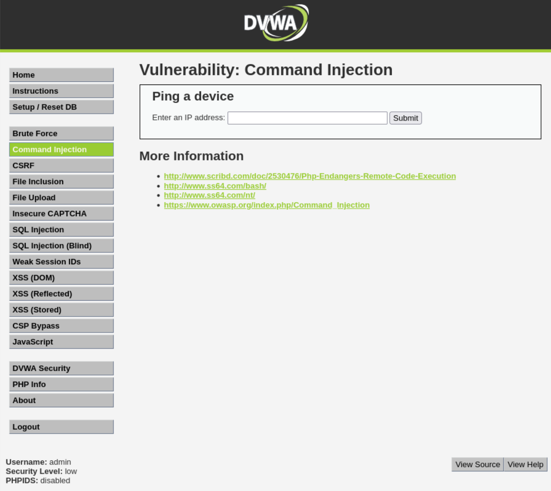The width and height of the screenshot is (551, 491).
Task: Navigate to File Inclusion
Action: click(x=62, y=182)
